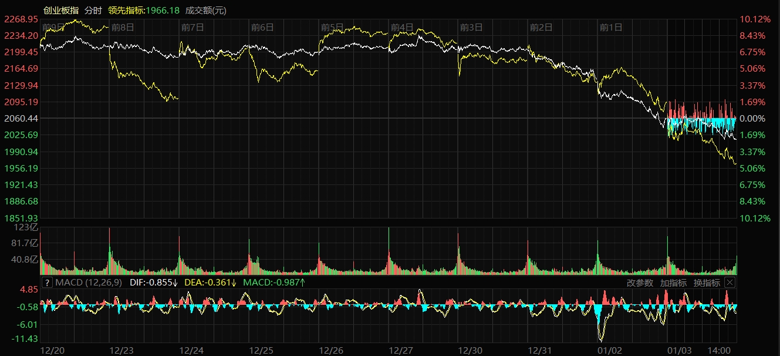This screenshot has height=356, width=780.
Task: Select the 前8日 day marker
Action: point(123,27)
